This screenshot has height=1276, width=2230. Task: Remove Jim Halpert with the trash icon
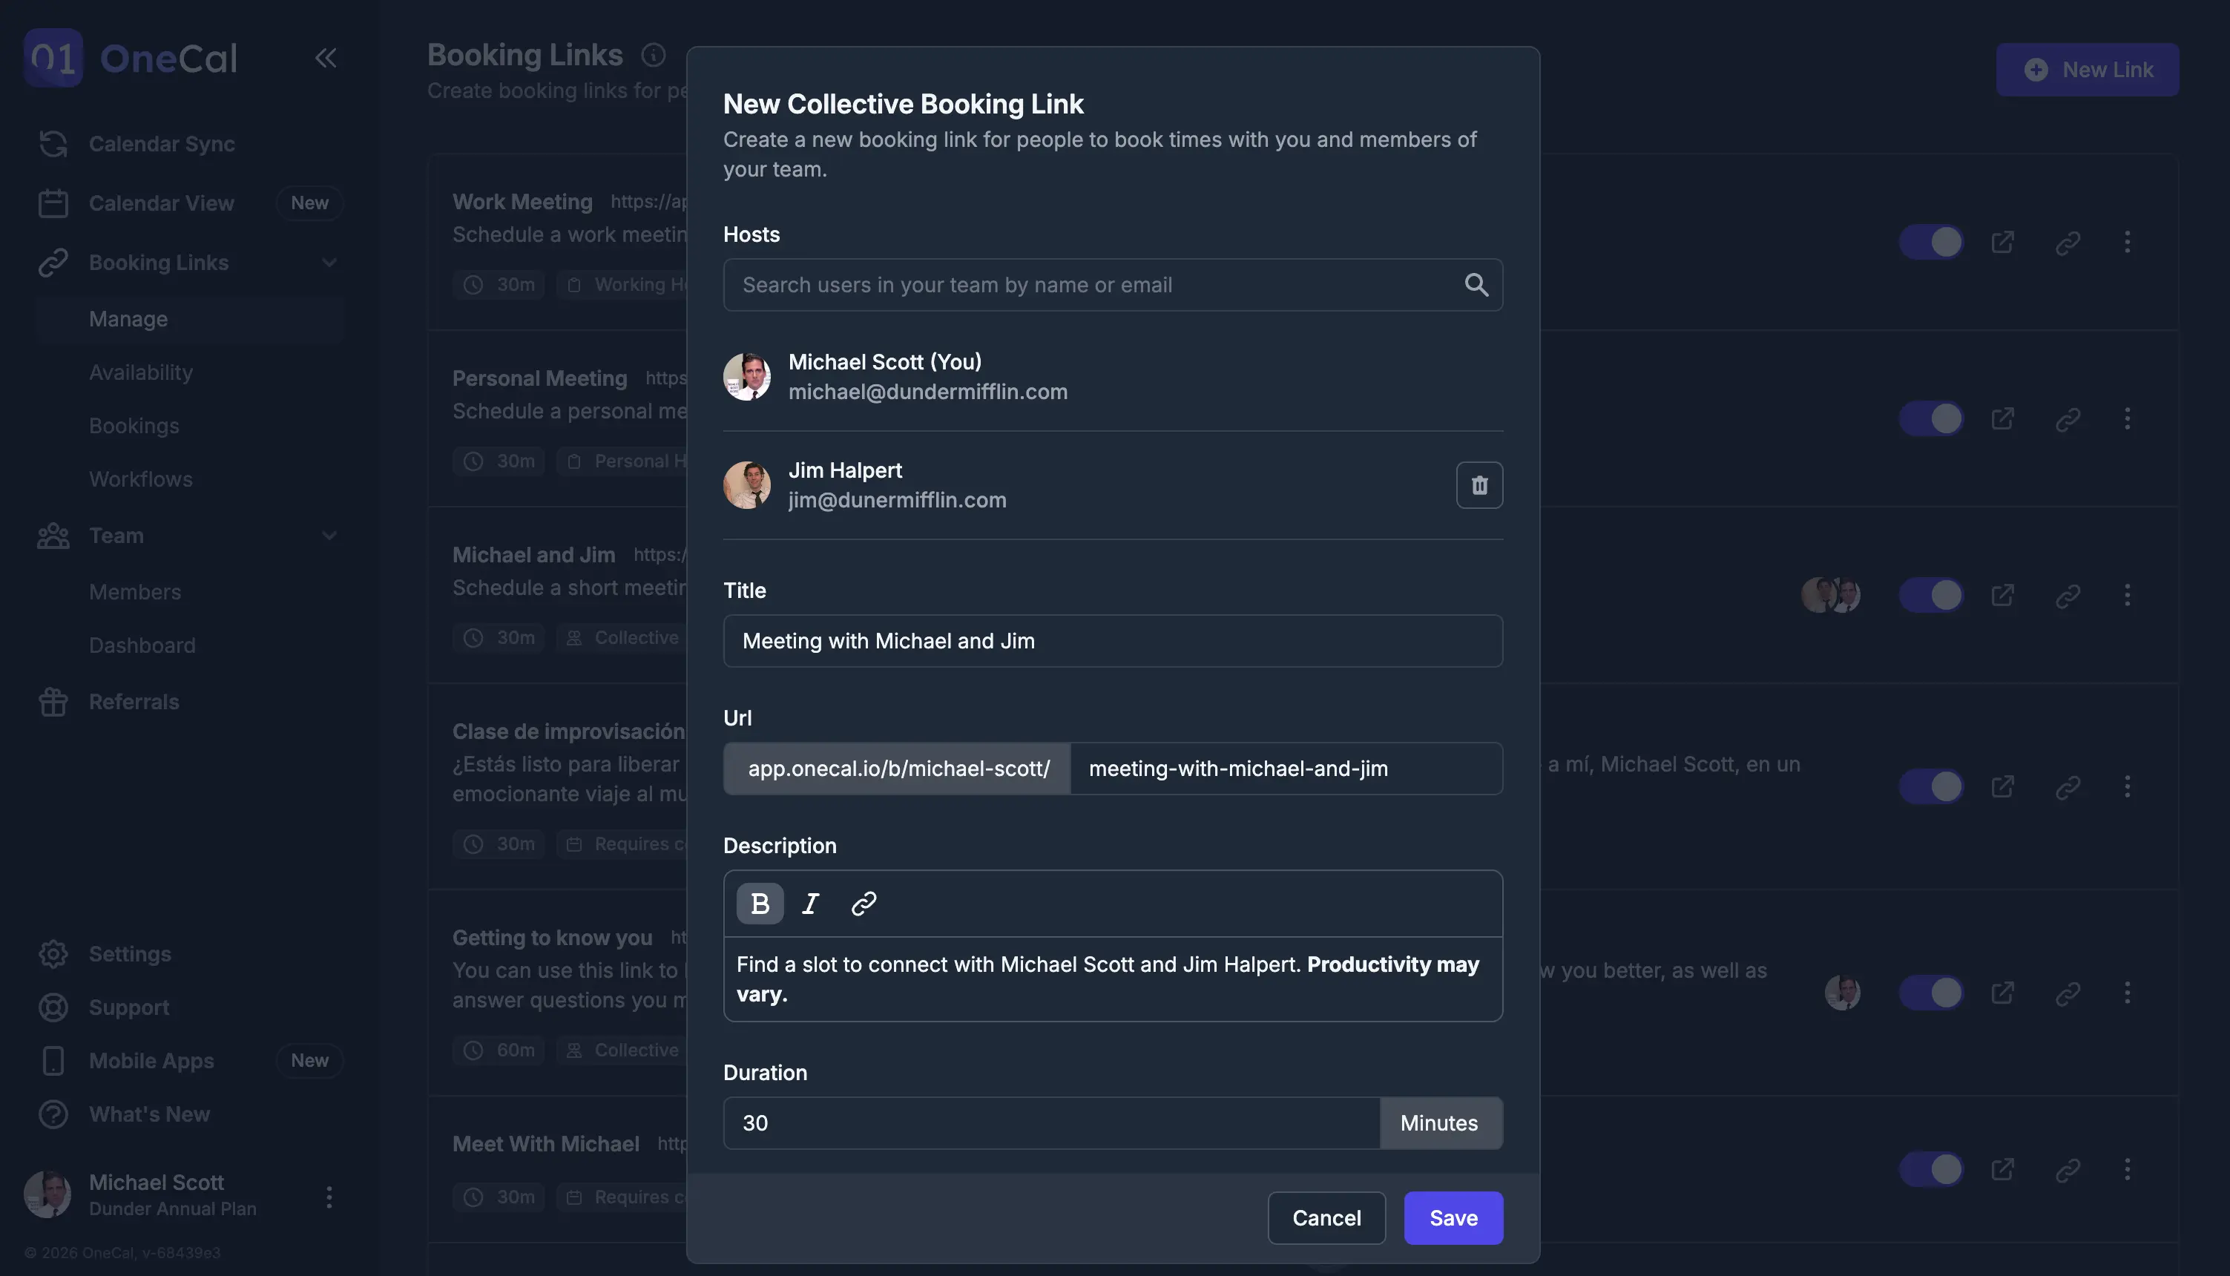[1479, 485]
